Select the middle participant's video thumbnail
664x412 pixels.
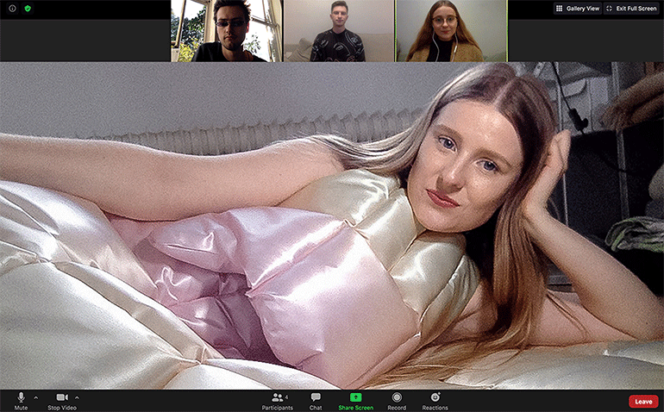pyautogui.click(x=338, y=31)
